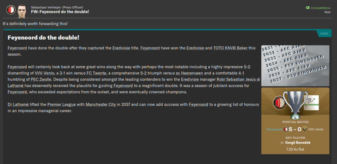Image resolution: width=337 pixels, height=164 pixels.
Task: Click press officer Sebastiaan Verheijen's portrait
Action: pyautogui.click(x=22, y=10)
